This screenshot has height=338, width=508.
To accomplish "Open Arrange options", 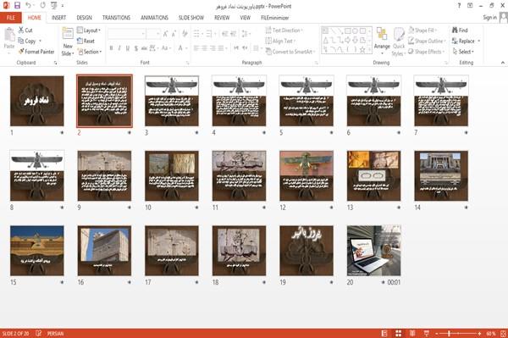I will [382, 40].
